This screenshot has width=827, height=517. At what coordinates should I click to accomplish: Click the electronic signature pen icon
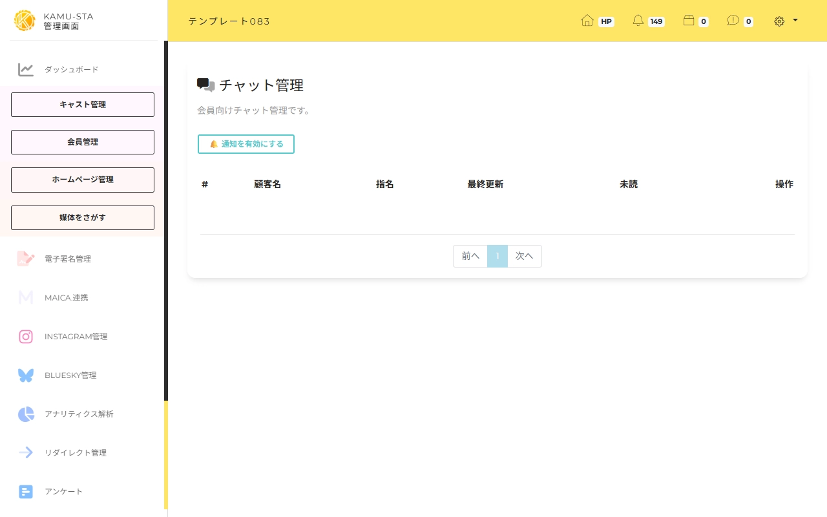point(26,259)
